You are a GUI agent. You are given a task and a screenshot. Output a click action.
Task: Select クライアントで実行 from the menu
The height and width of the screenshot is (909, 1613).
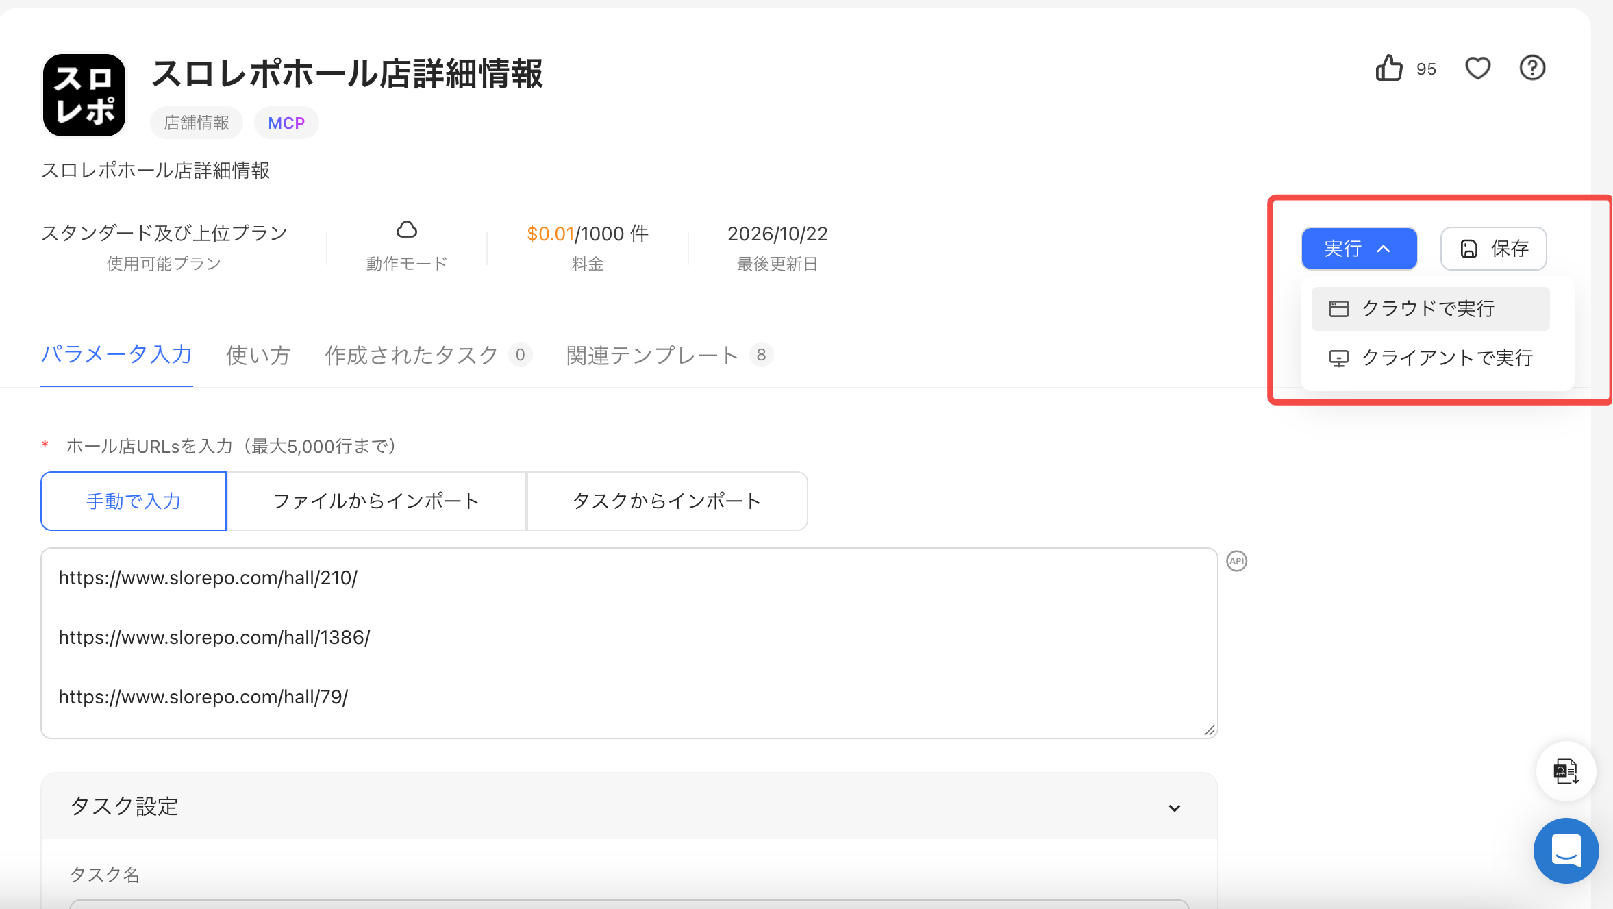click(1430, 358)
